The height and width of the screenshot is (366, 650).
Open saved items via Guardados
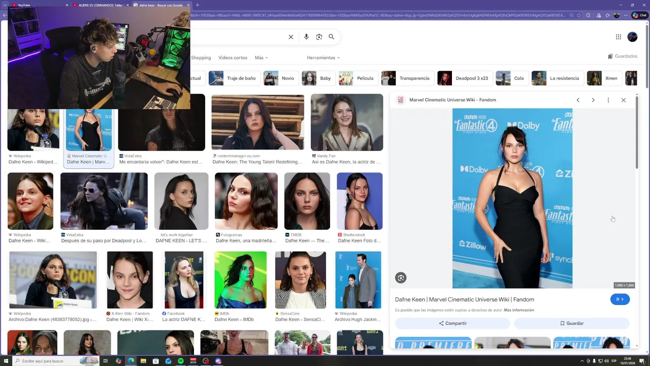tap(623, 56)
